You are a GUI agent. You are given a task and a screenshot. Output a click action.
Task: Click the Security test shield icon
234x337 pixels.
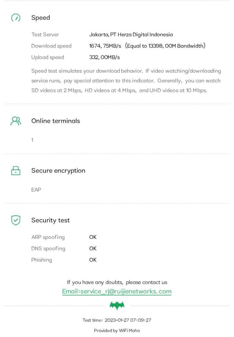tap(15, 220)
